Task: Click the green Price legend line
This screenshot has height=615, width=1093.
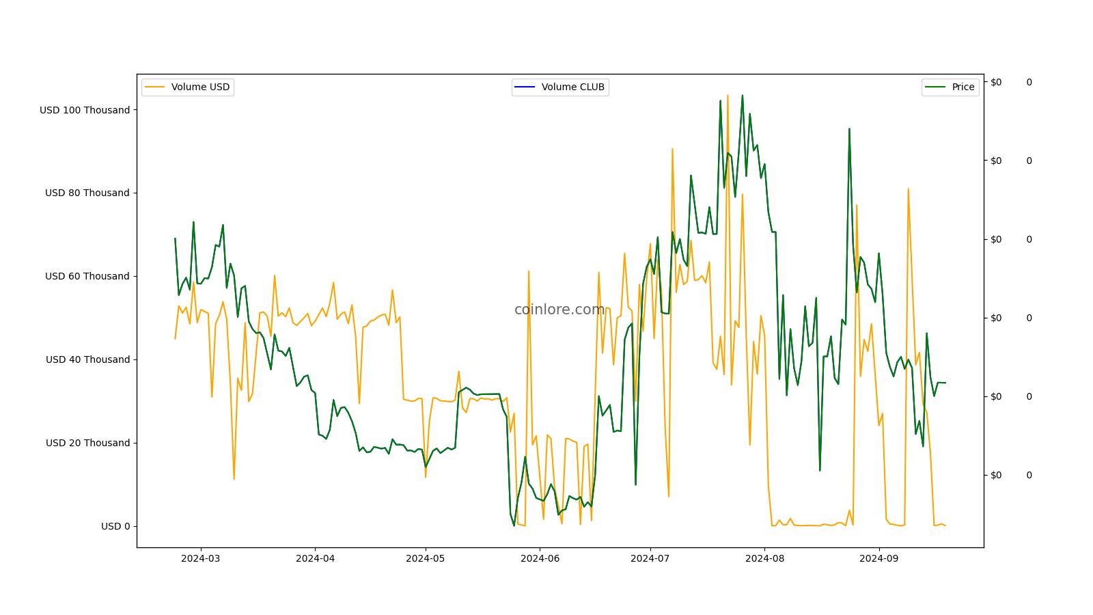Action: (935, 87)
